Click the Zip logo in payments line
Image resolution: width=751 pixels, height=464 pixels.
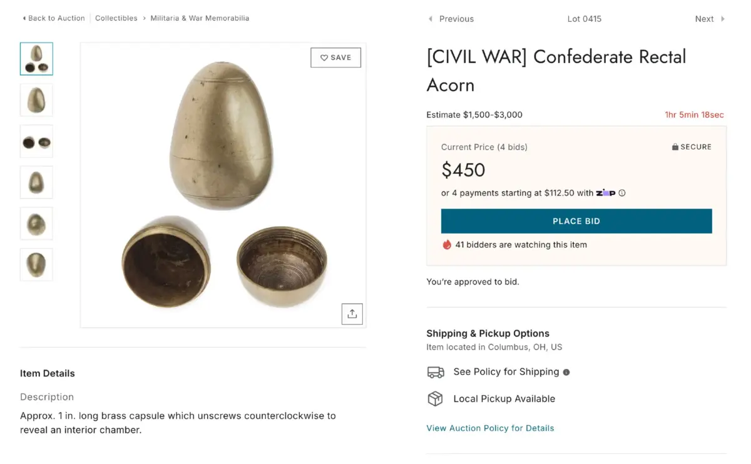606,193
